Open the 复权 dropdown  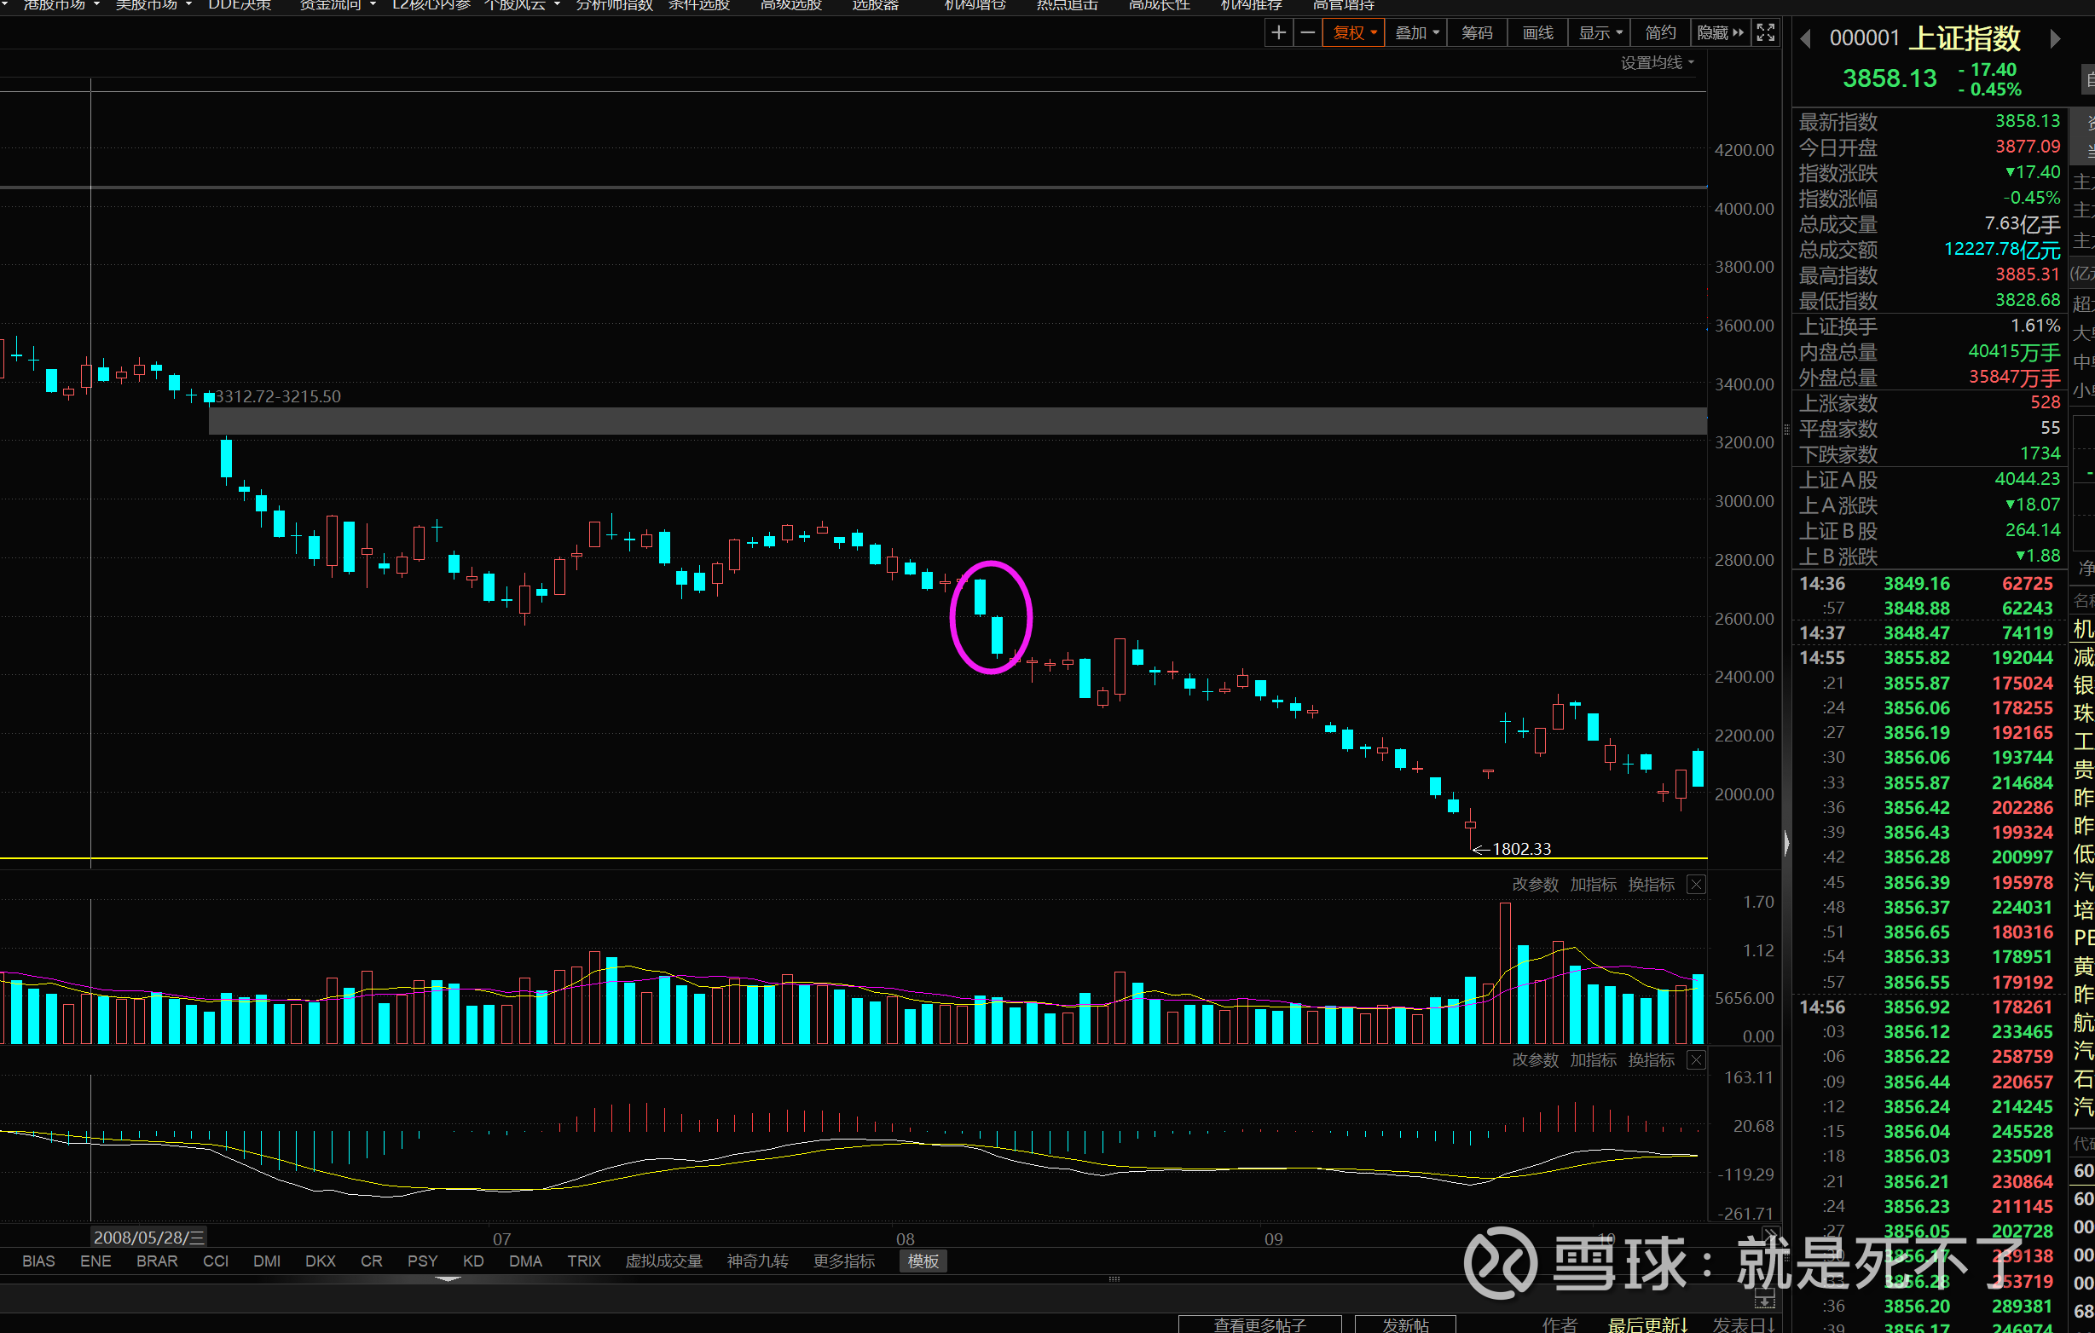coord(1354,33)
